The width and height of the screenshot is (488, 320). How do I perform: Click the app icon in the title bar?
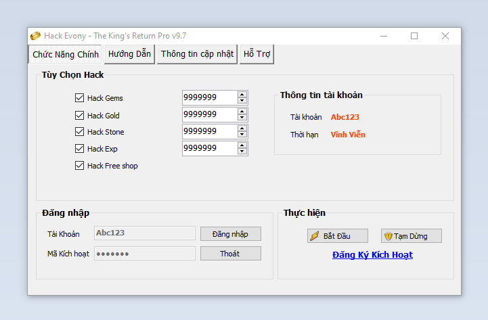click(35, 36)
